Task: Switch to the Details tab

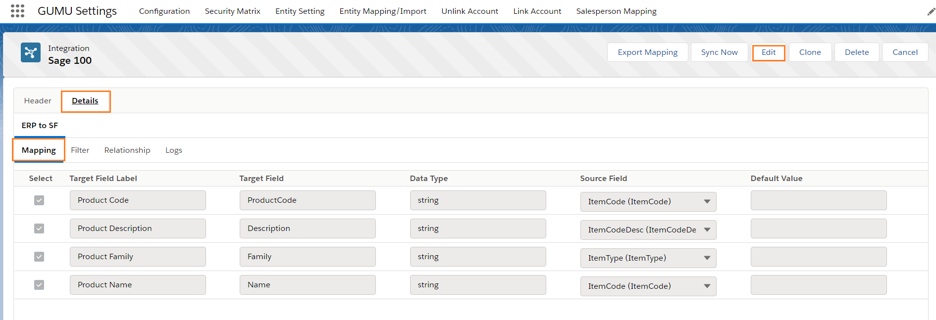Action: (85, 101)
